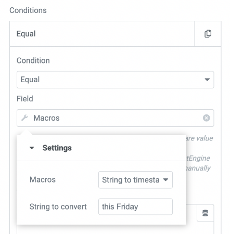Click the Conditions section title

[x=28, y=10]
